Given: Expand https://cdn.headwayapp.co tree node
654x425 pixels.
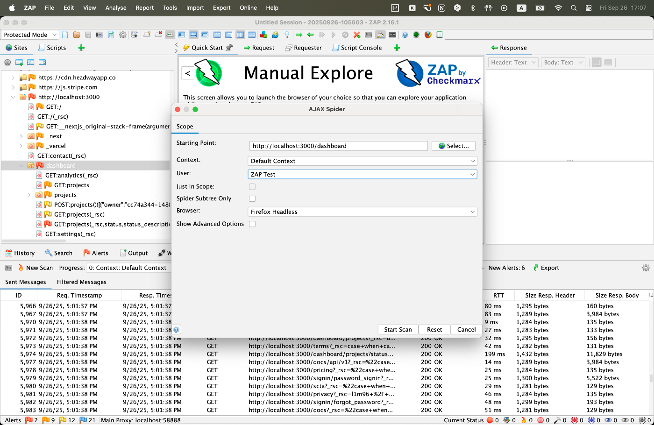Looking at the screenshot, I should [13, 78].
